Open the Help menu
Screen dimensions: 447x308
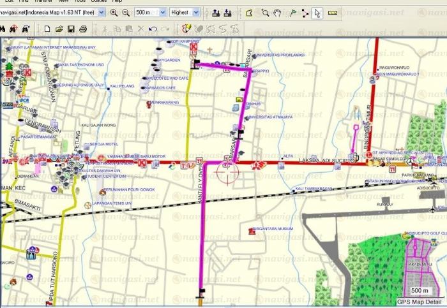117,1
